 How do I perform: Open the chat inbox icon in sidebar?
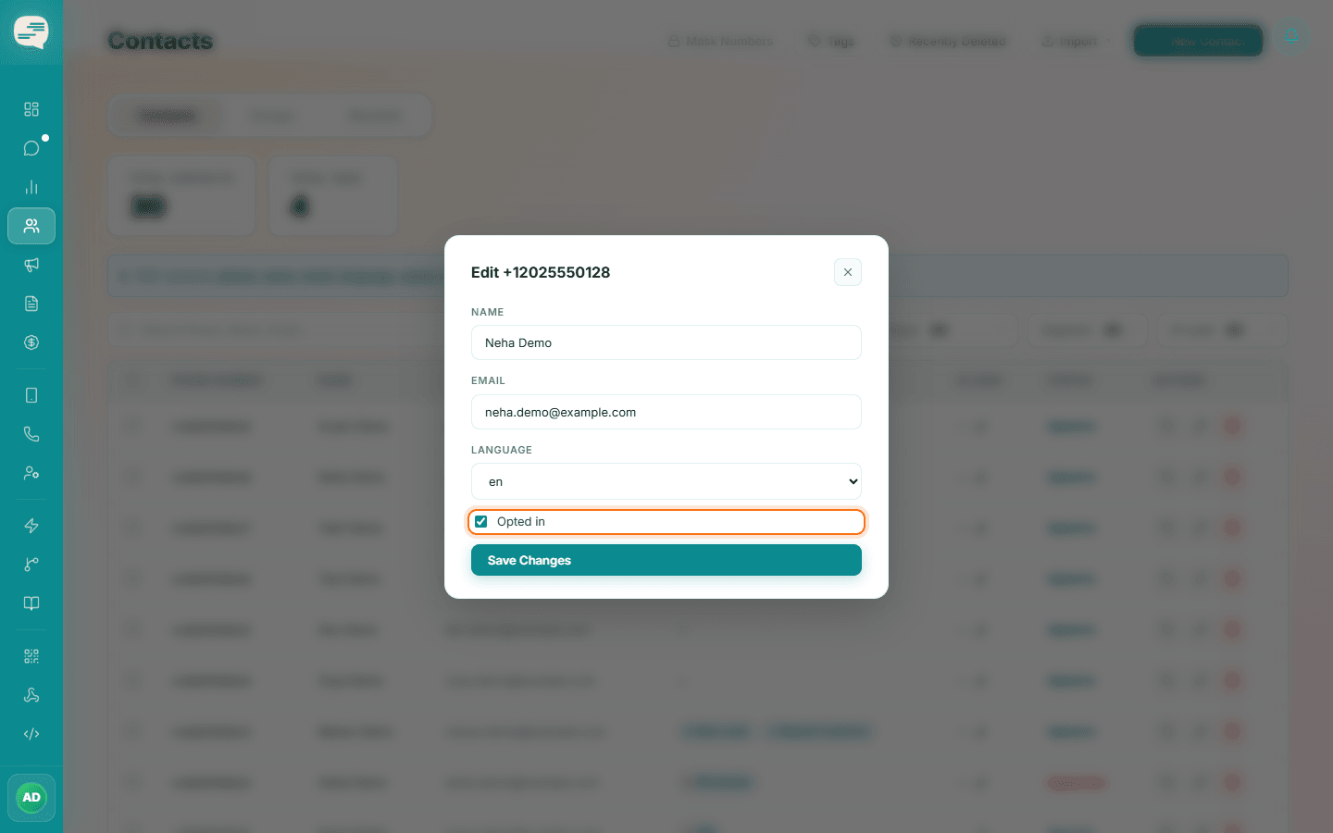click(x=31, y=148)
